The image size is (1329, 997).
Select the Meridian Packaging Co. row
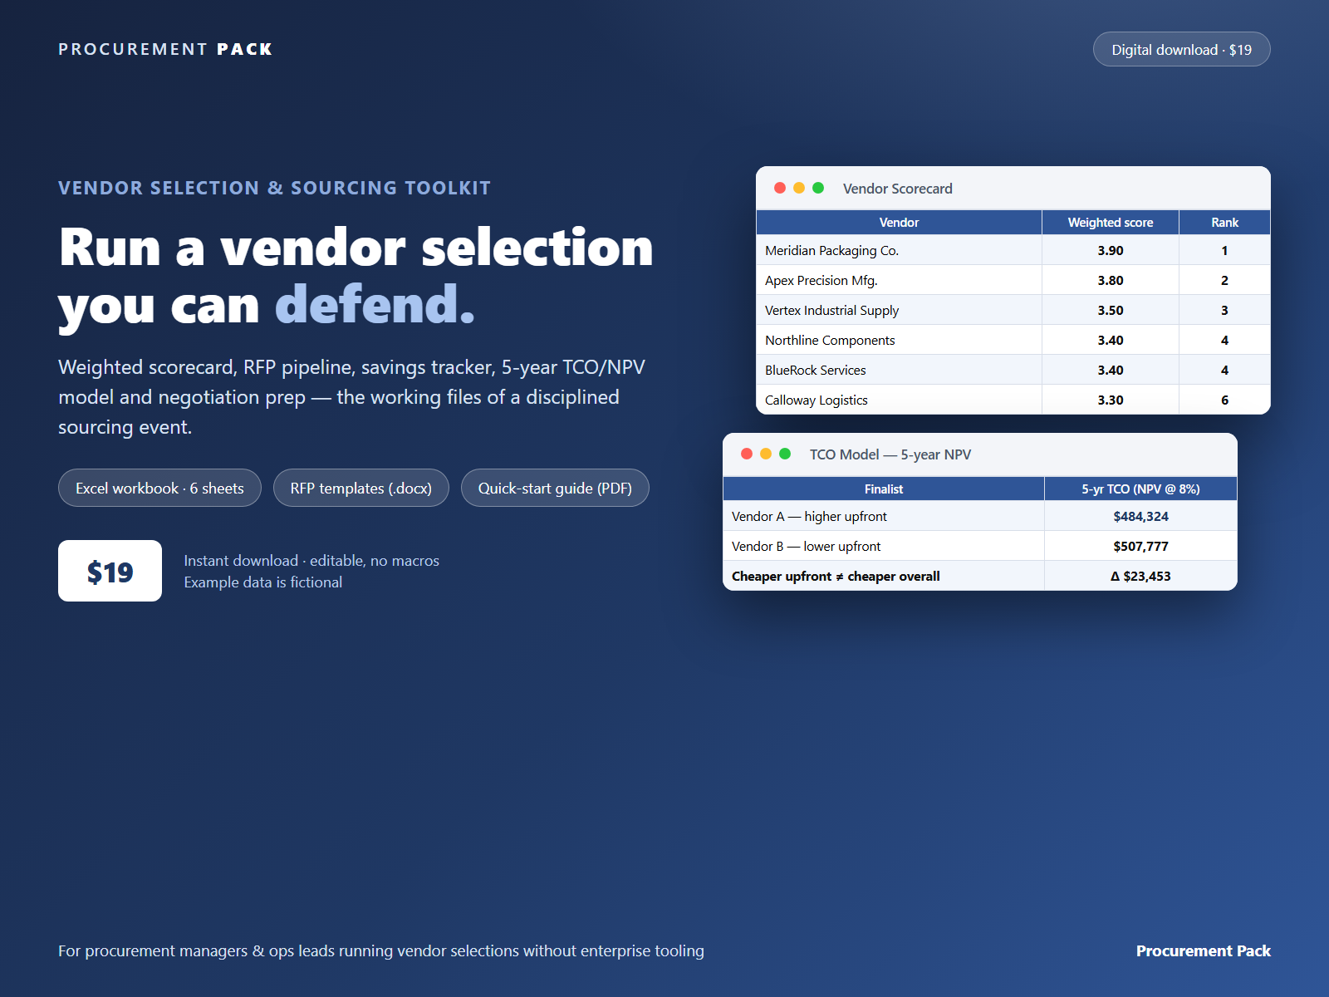click(x=1013, y=250)
